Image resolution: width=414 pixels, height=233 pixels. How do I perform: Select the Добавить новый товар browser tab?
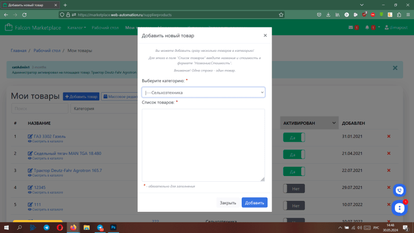pyautogui.click(x=30, y=5)
